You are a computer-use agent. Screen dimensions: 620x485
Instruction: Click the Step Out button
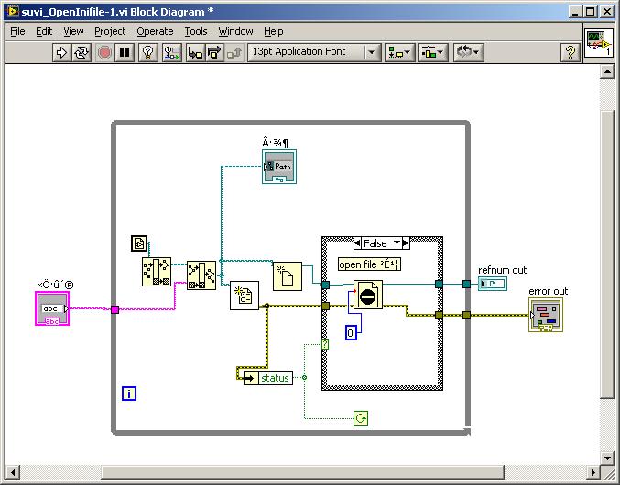click(x=234, y=52)
